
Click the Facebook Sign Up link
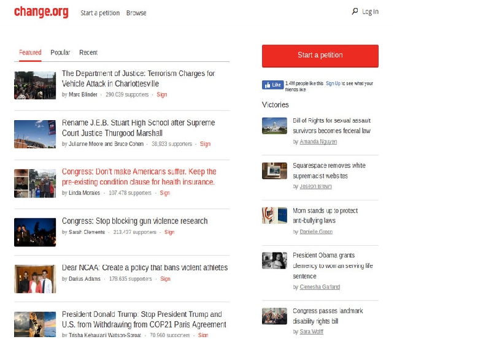pos(333,83)
